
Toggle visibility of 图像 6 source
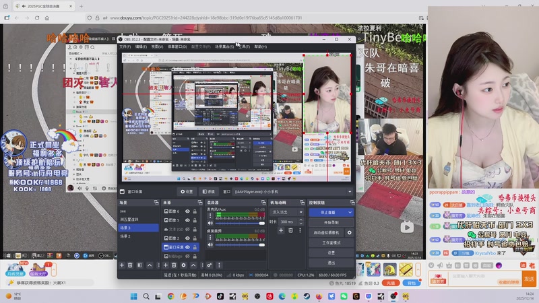(x=187, y=211)
